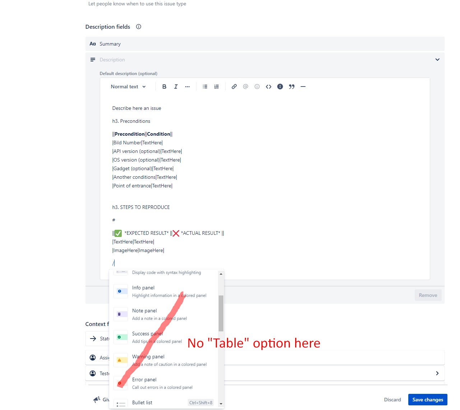Insert a link using the link icon
This screenshot has height=410, width=460.
(x=234, y=87)
